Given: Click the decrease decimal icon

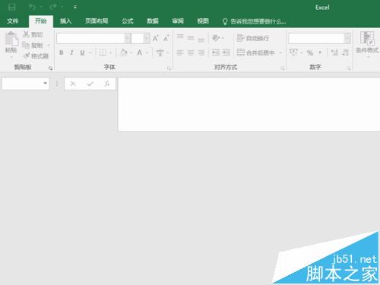Looking at the screenshot, I should (x=345, y=52).
